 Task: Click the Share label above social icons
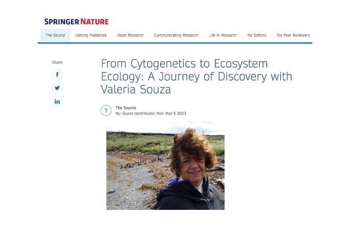tap(57, 62)
